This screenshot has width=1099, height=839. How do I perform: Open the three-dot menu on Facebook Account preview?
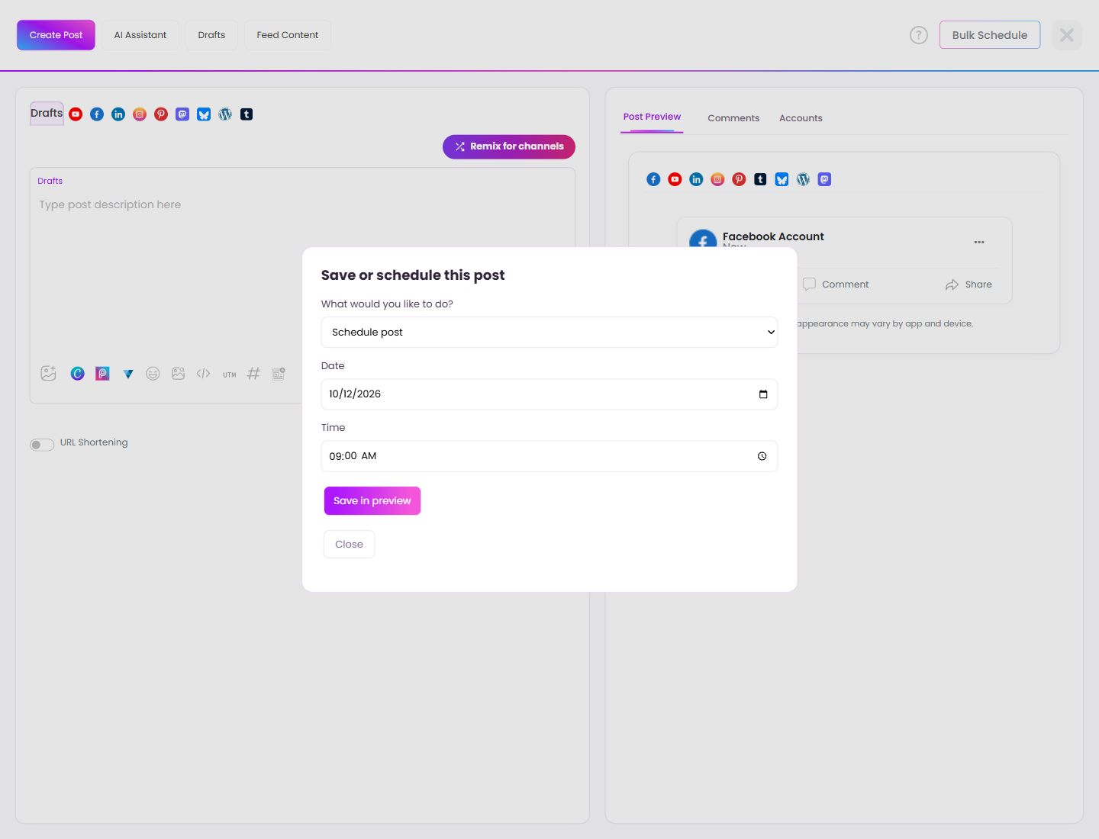point(979,242)
